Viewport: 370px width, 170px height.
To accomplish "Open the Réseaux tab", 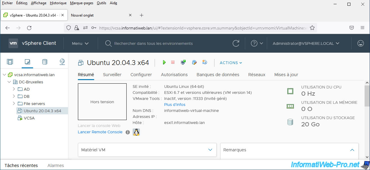I will [257, 75].
